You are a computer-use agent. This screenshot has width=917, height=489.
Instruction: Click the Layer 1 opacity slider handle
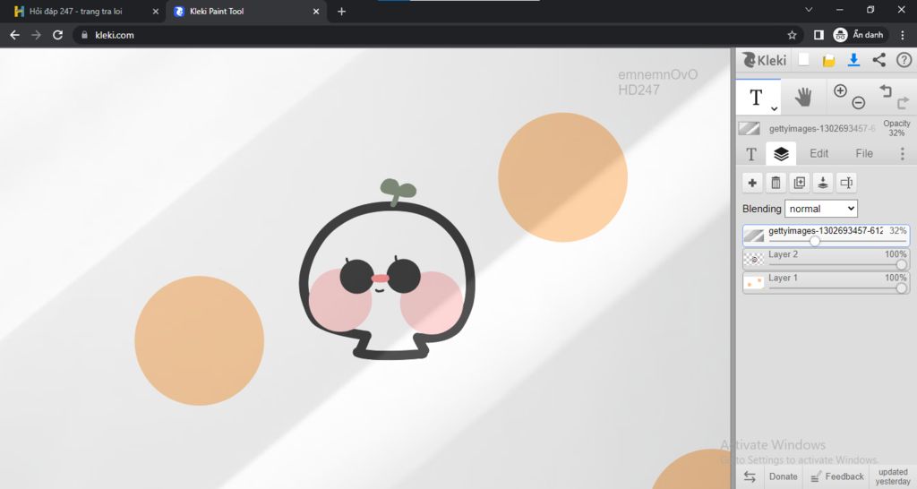(901, 287)
